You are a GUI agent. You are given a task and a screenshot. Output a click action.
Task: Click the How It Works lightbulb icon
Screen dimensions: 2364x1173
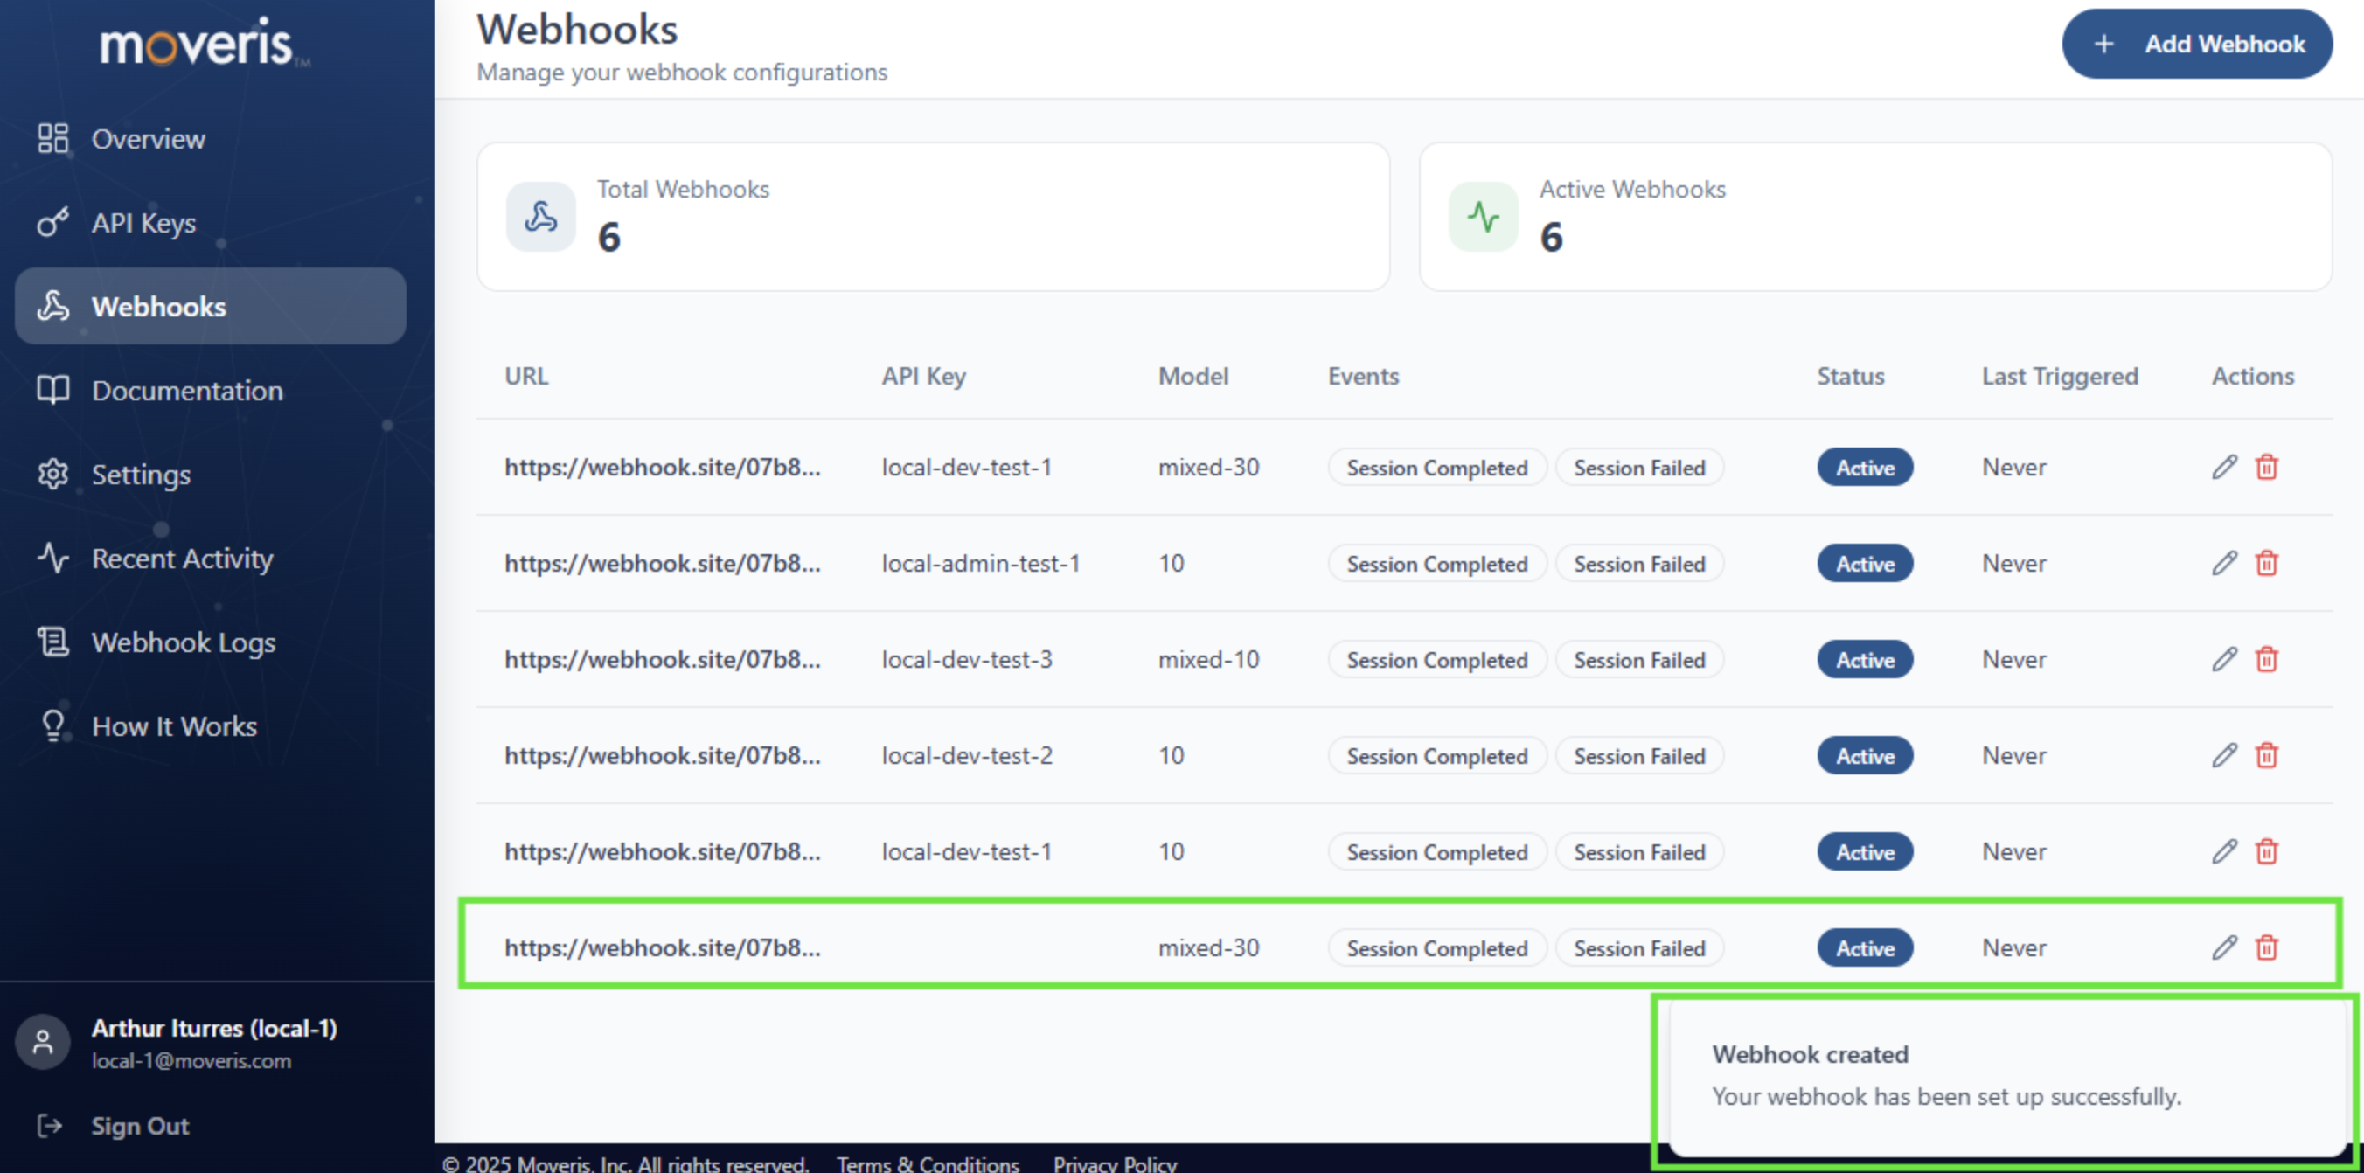coord(52,725)
